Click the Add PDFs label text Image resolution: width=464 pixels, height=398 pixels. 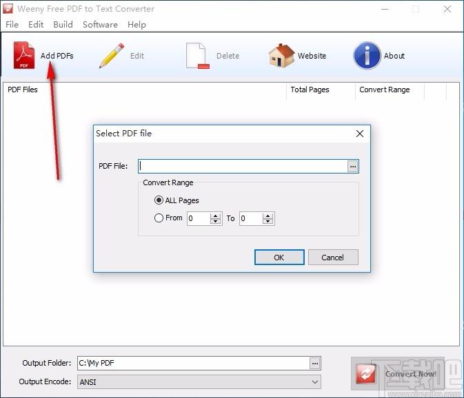(x=57, y=56)
